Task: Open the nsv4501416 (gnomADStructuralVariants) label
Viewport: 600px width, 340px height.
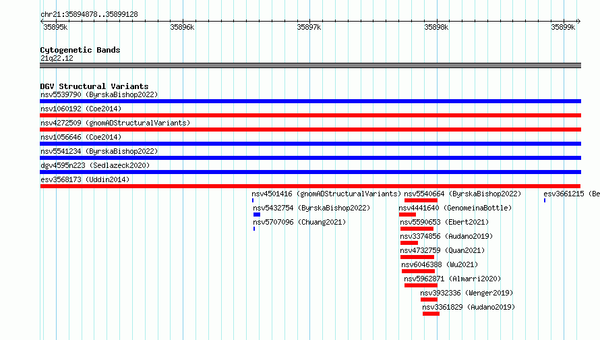Action: coord(326,194)
